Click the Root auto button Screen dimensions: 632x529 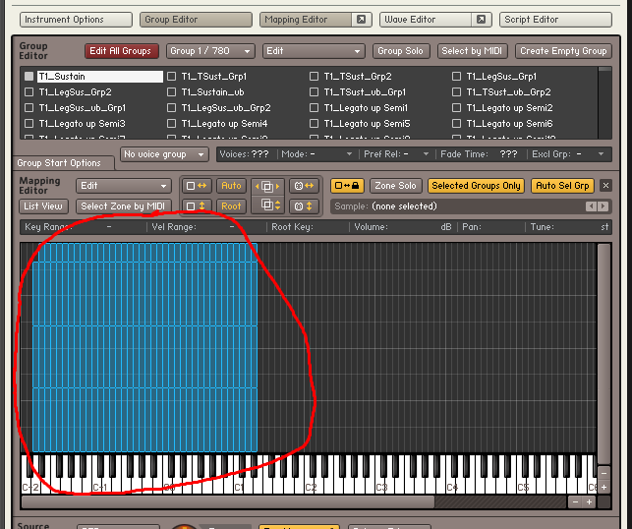point(231,206)
